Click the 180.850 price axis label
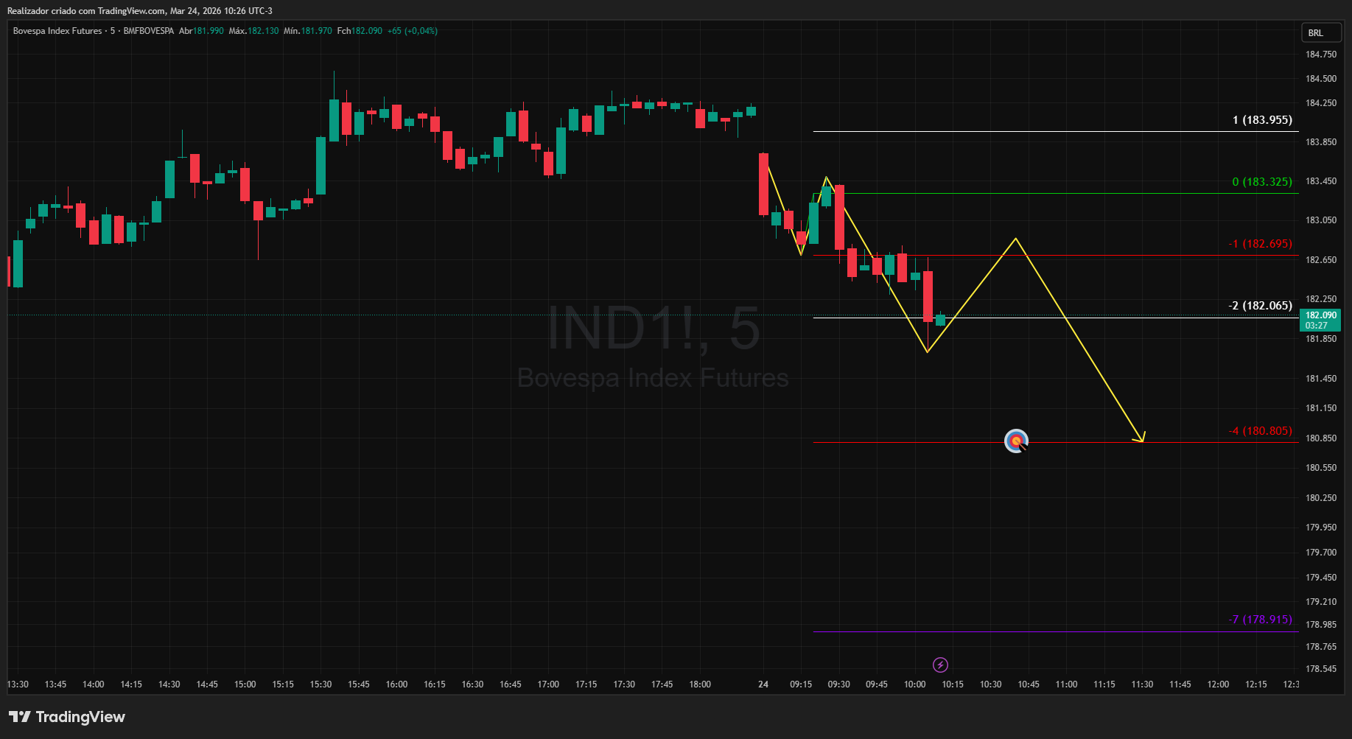Screen dimensions: 1352x739 point(1321,438)
